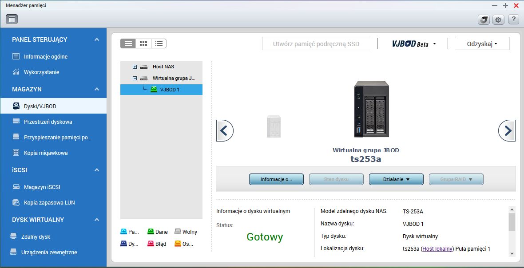Show next NAS device arrow
The image size is (524, 268).
(x=507, y=130)
